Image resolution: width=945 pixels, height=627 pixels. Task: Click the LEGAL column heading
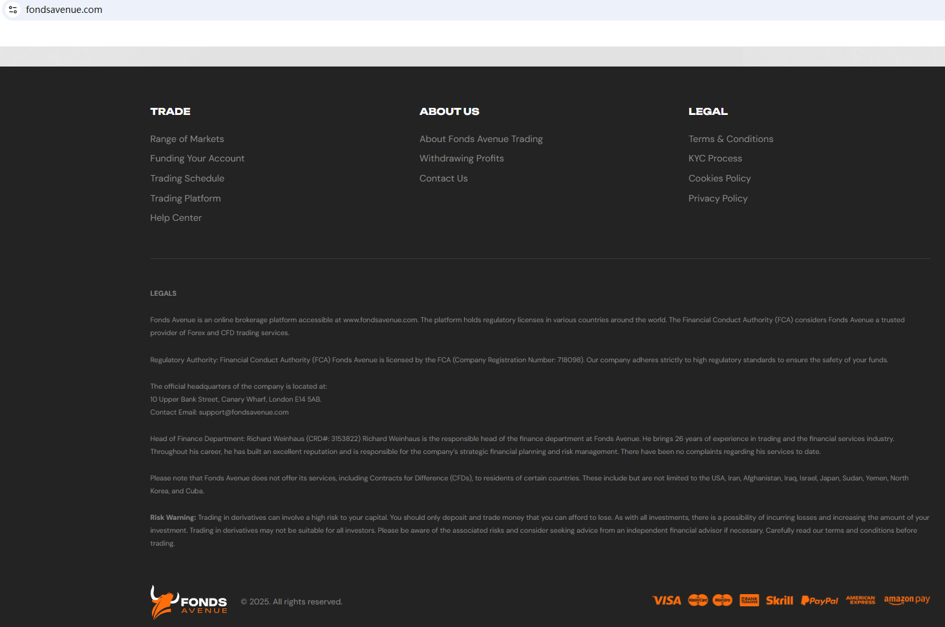(x=708, y=111)
